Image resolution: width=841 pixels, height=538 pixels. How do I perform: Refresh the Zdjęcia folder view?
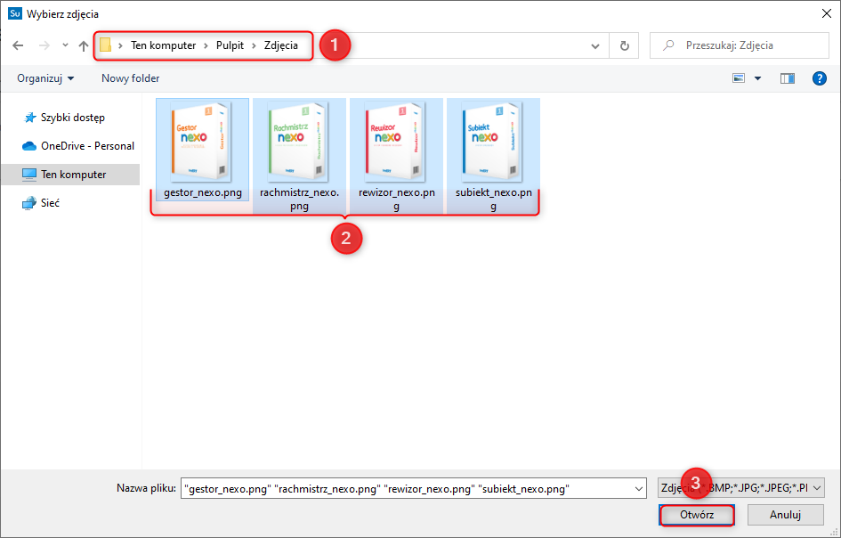click(625, 45)
